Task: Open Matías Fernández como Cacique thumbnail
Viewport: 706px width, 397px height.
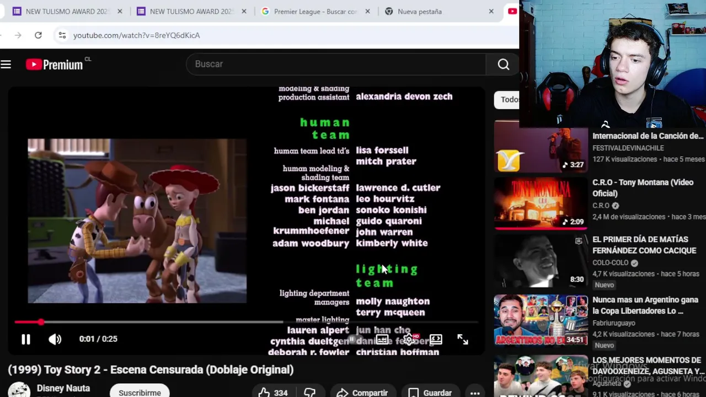Action: point(541,262)
